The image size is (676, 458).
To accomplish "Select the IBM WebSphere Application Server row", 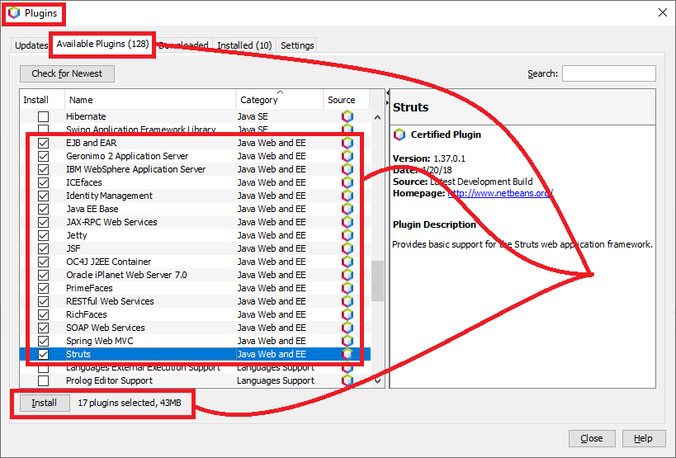I will 195,169.
